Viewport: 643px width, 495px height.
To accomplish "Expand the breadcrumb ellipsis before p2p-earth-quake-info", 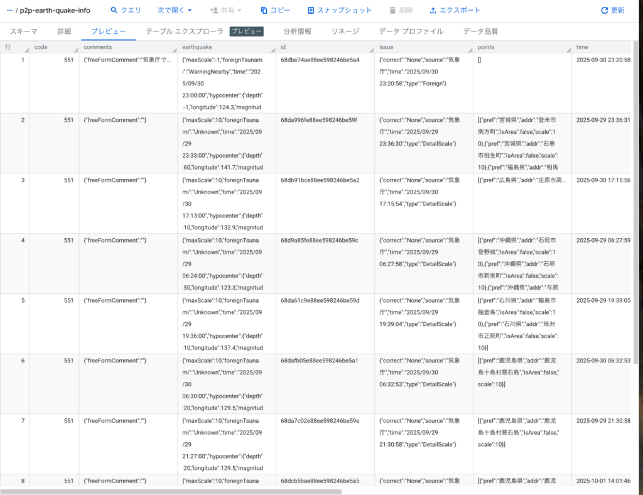I will [x=9, y=11].
